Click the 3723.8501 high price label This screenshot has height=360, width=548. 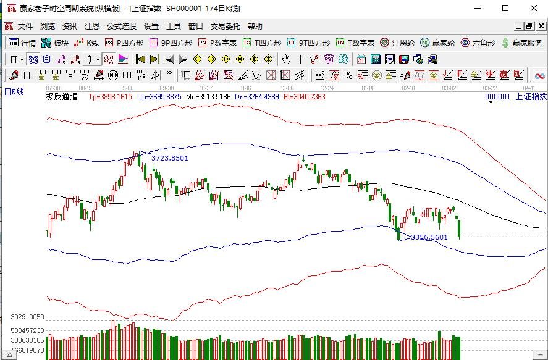(170, 158)
